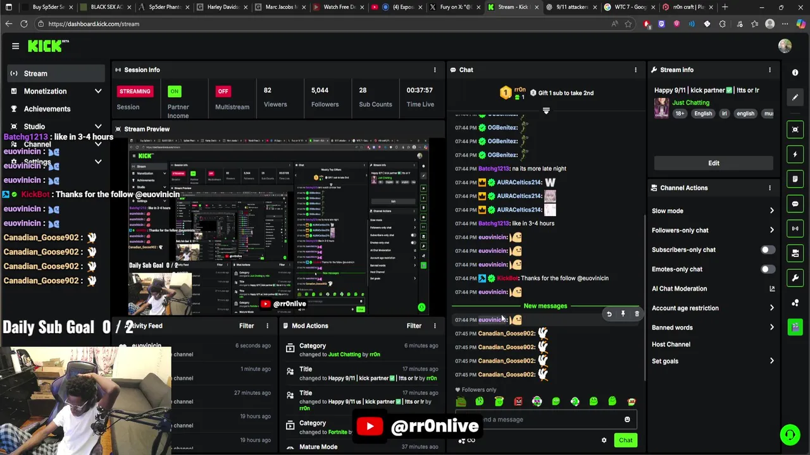Click username Batchg1213 saying 'na its more late night'
Viewport: 810px width, 455px height.
pos(494,169)
